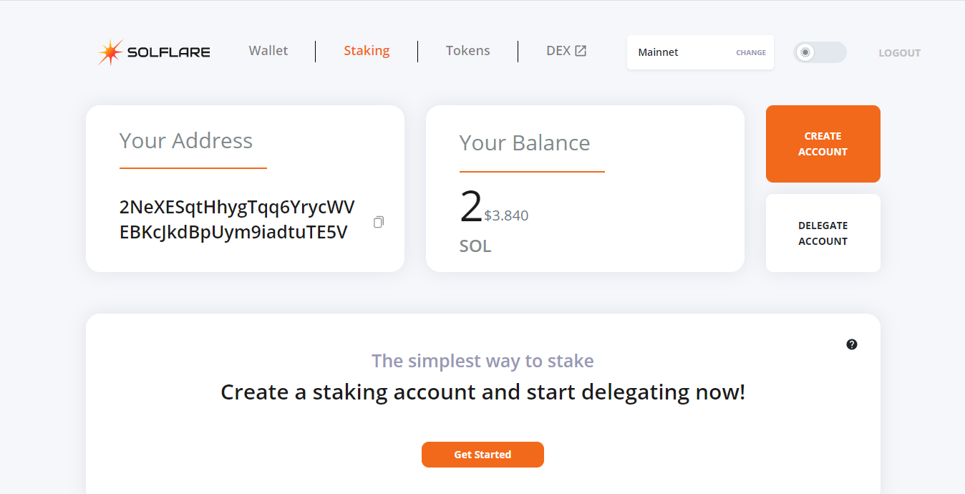Copy the wallet address using the copy icon

tap(379, 222)
